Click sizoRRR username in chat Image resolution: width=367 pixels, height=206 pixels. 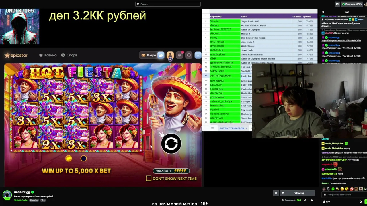click(x=329, y=33)
